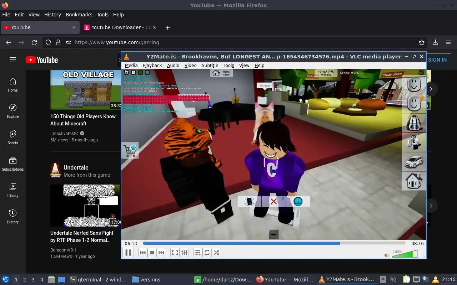Adjust the VLC volume slider
Screen dimensions: 457x285
pos(405,254)
